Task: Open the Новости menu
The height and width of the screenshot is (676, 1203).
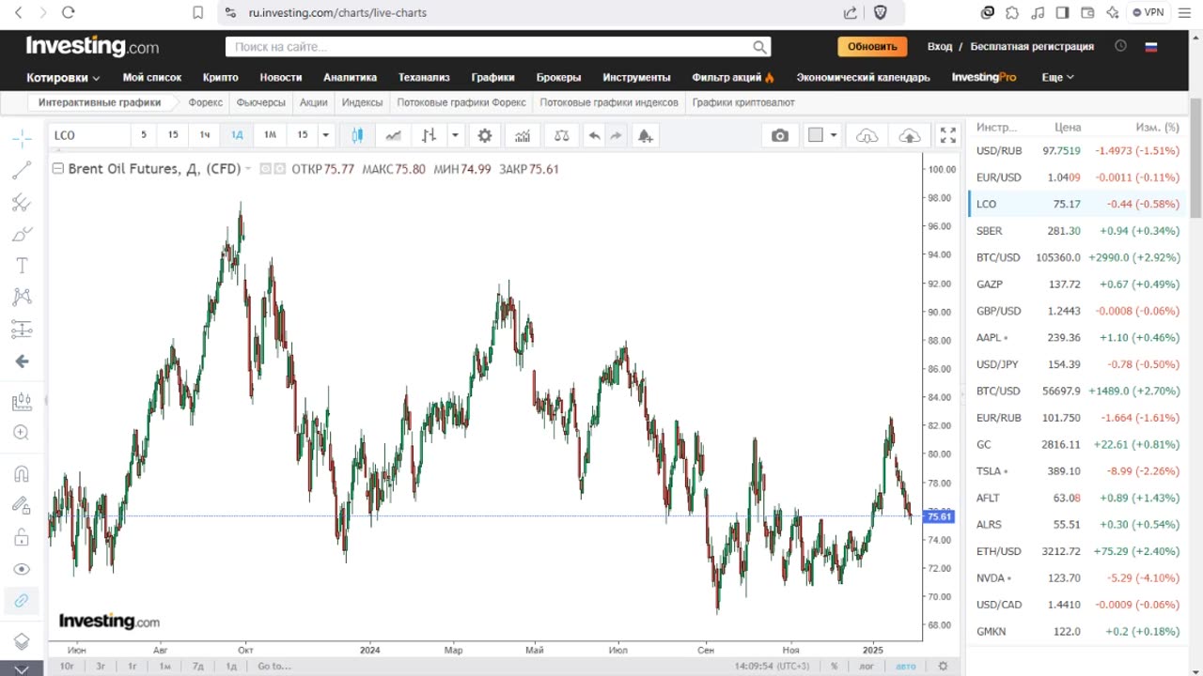Action: click(x=281, y=77)
